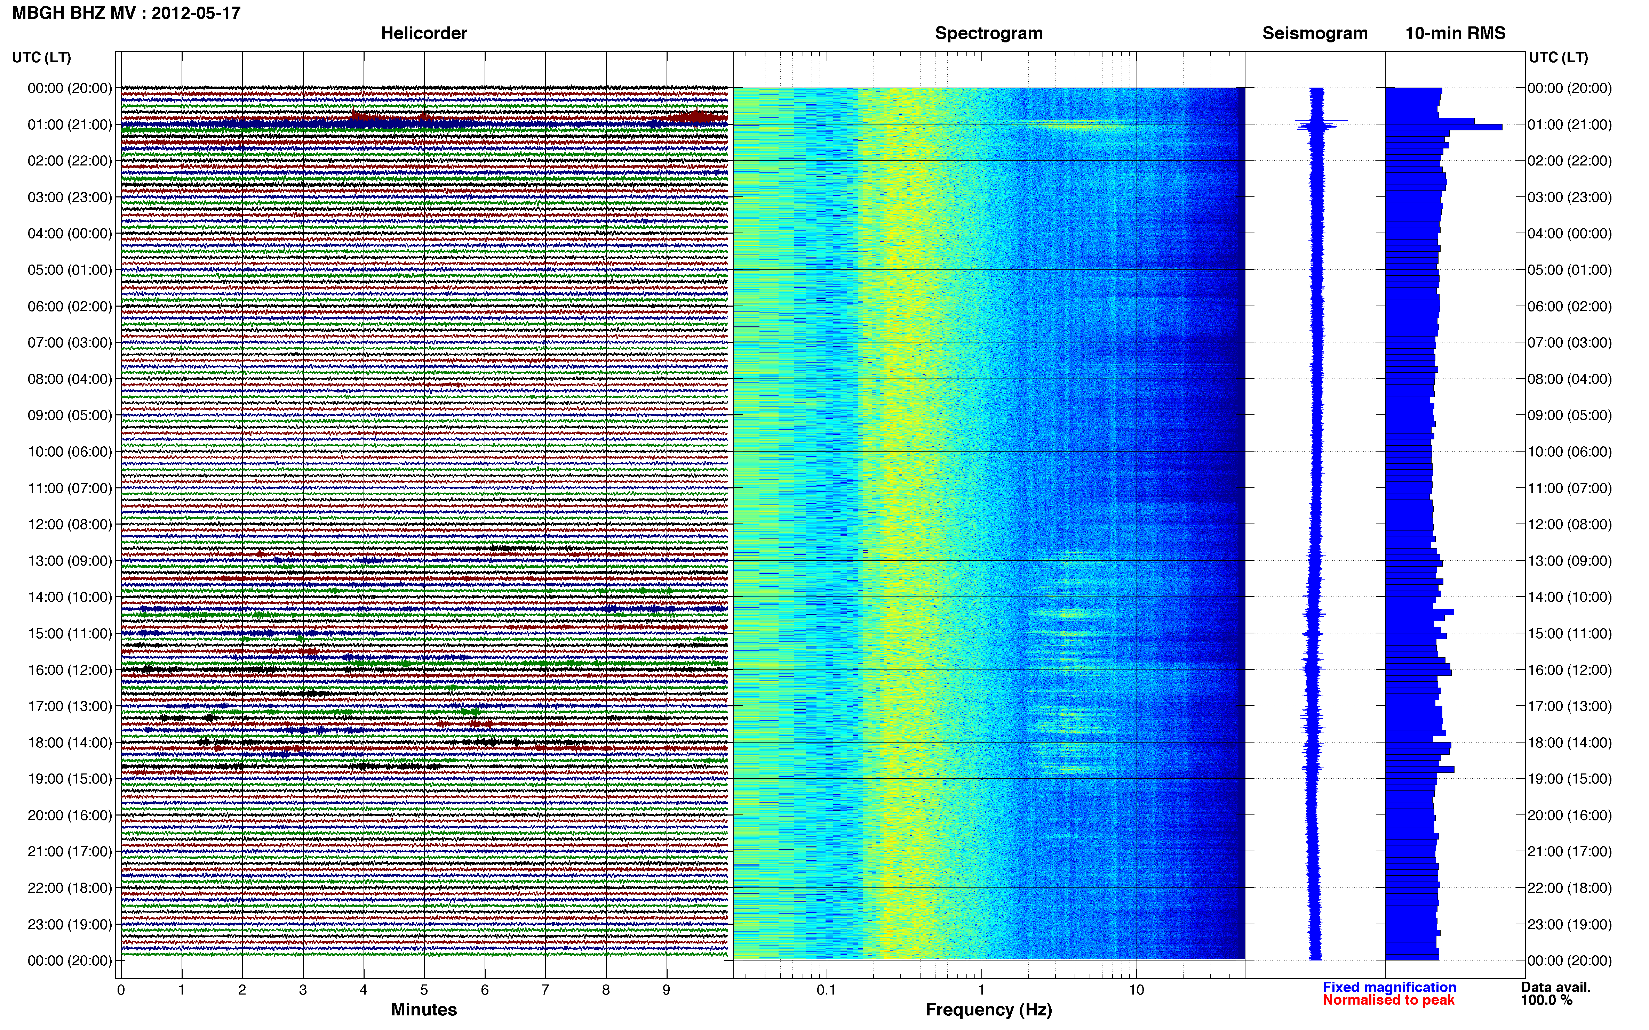Click left time label '16:00 (12:00)'
The image size is (1649, 1030).
pos(70,670)
